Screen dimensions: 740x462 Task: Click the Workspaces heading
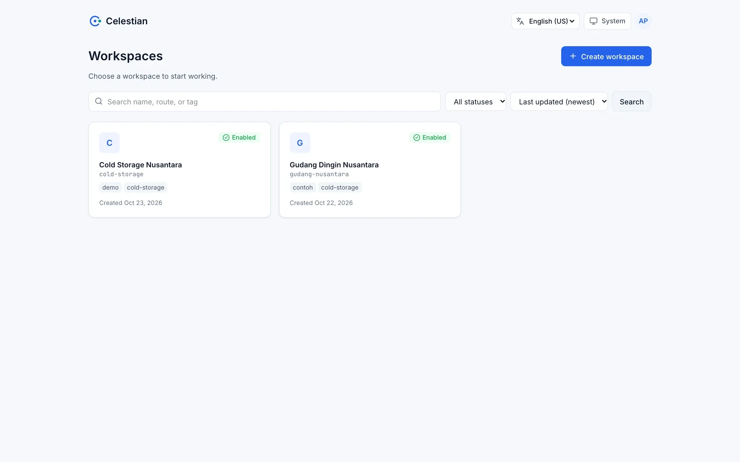[x=126, y=56]
